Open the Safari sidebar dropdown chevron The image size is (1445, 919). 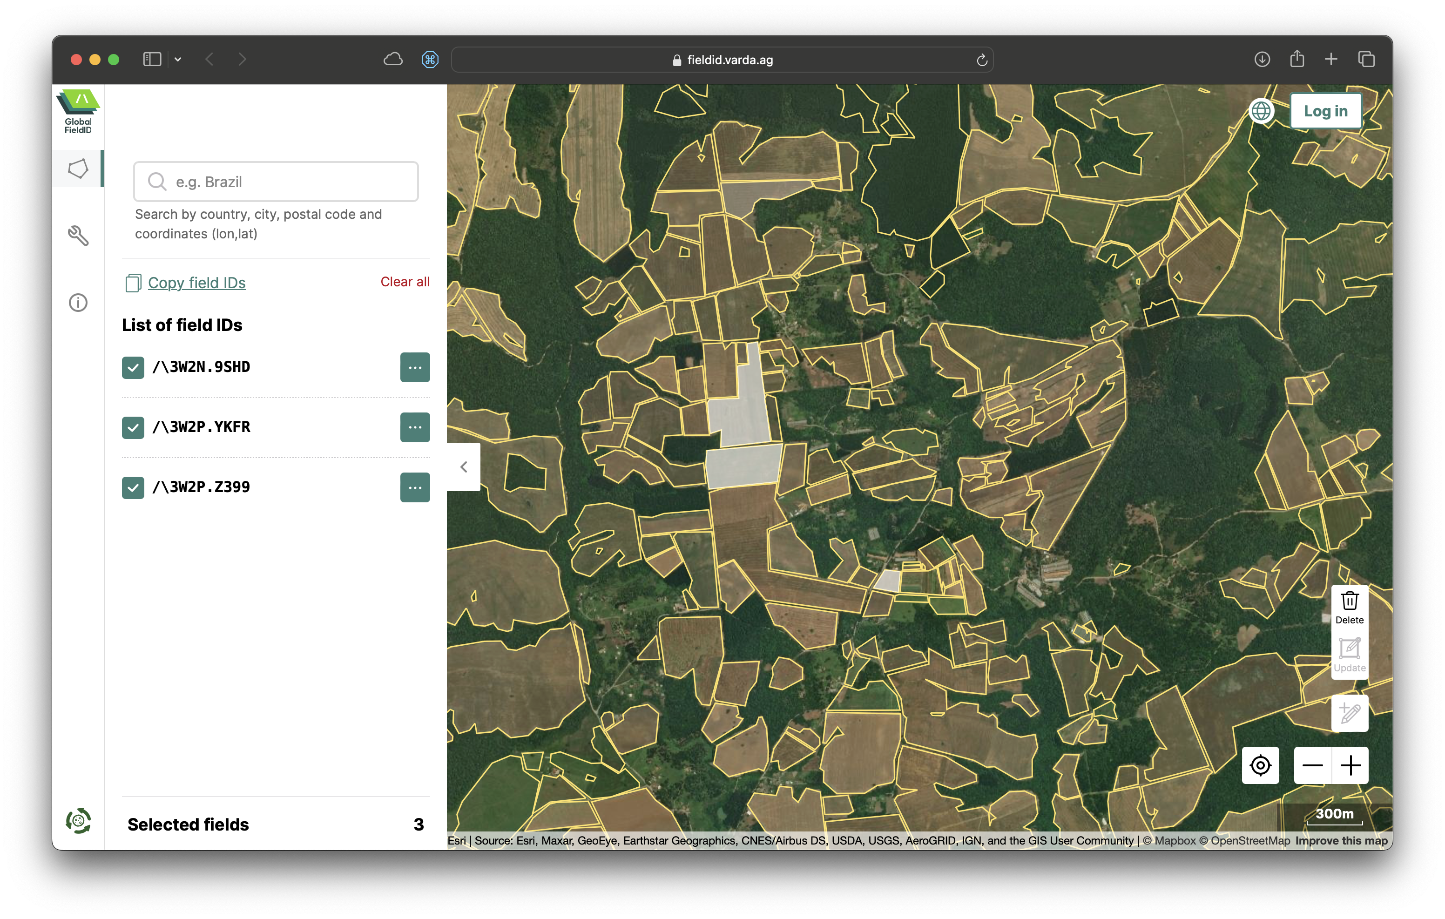[x=178, y=60]
